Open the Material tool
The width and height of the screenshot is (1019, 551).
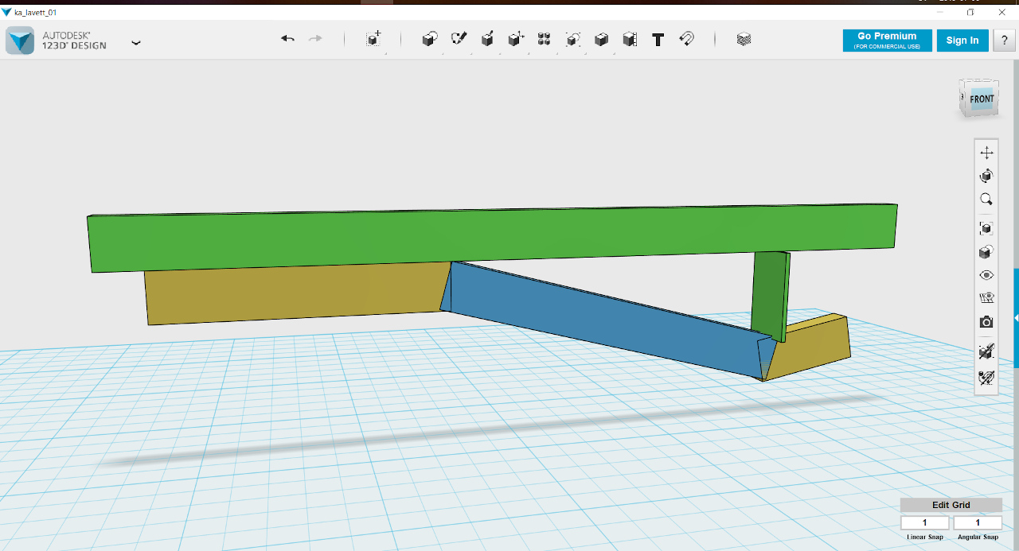744,39
